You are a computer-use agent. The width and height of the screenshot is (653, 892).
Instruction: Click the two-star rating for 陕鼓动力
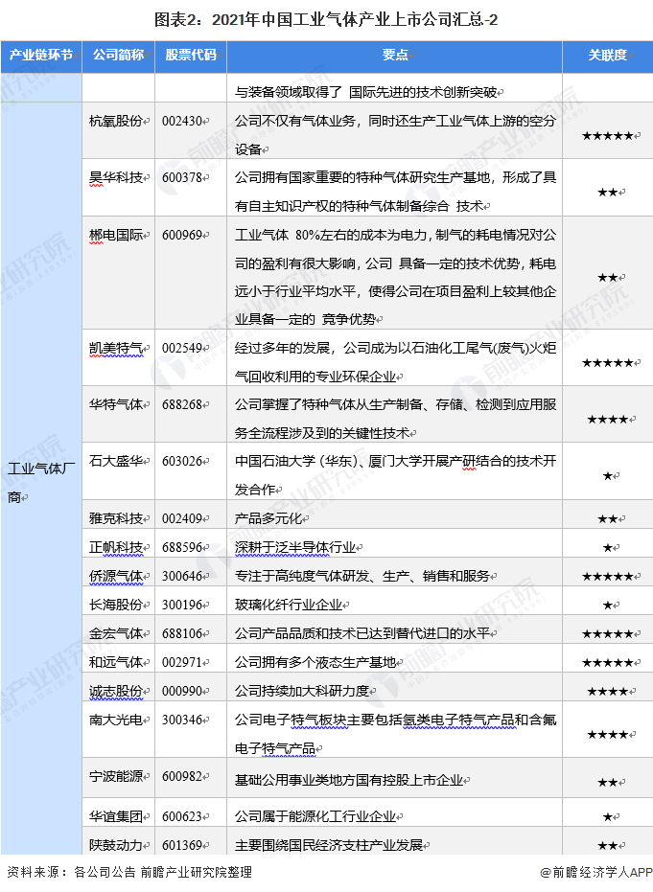pos(608,846)
